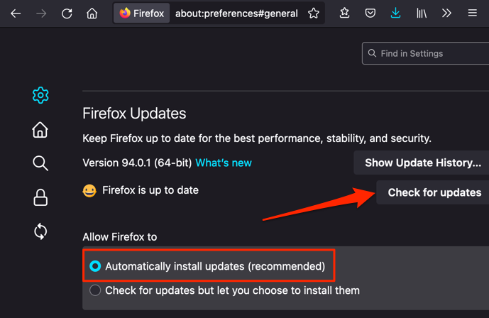489x318 pixels.
Task: Open the library bookshelf icon
Action: click(422, 13)
